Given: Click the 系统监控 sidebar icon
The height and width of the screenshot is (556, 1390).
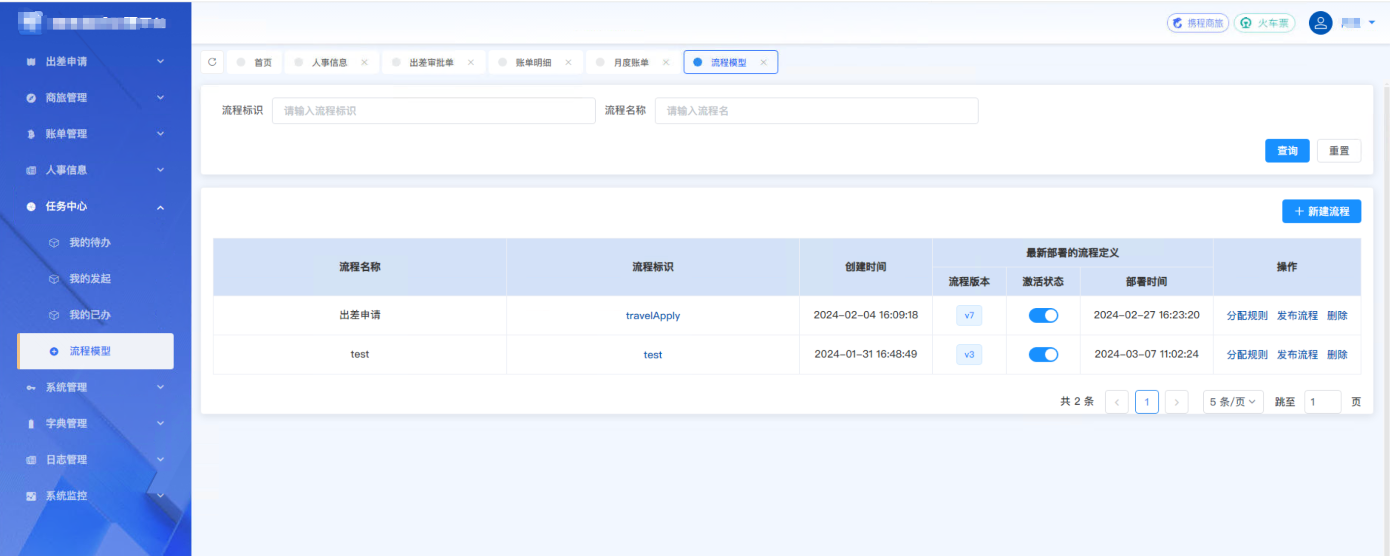Looking at the screenshot, I should pyautogui.click(x=32, y=495).
